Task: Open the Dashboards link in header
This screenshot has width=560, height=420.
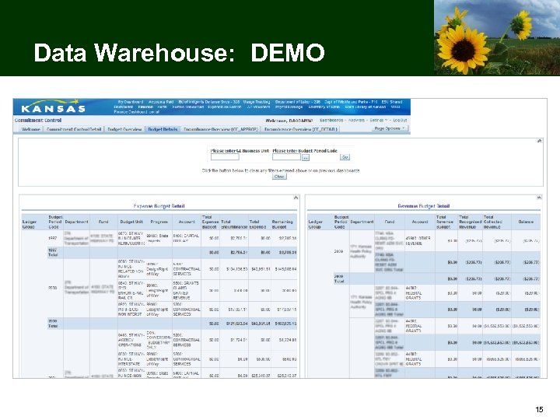Action: [331, 121]
